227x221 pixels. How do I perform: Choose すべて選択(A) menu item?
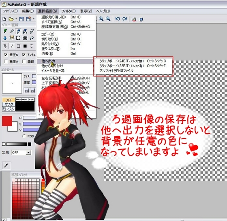(x=66, y=22)
